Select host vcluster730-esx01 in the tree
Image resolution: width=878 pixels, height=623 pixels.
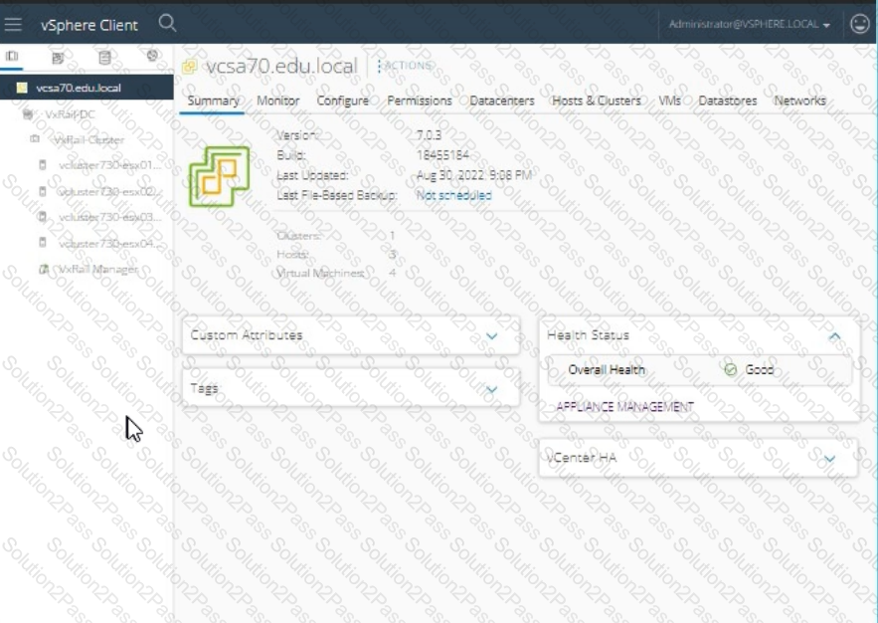click(109, 165)
